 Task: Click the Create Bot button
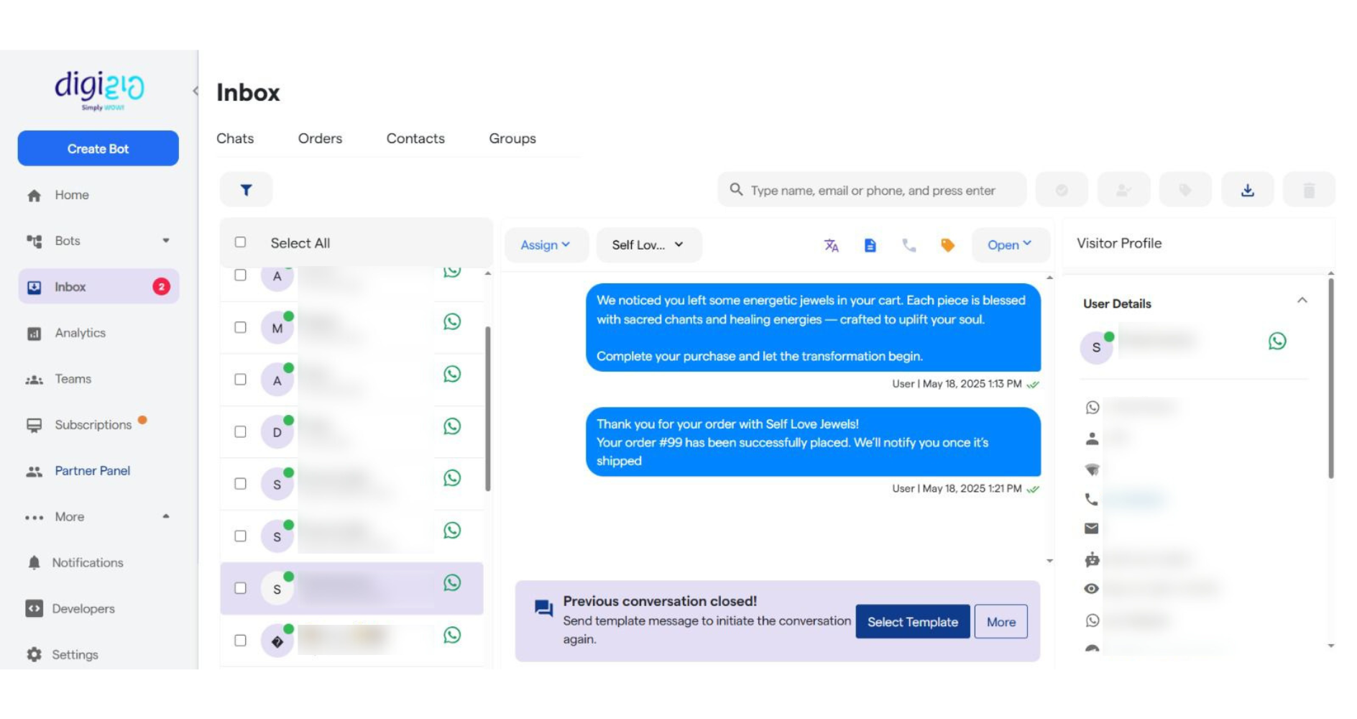(98, 149)
